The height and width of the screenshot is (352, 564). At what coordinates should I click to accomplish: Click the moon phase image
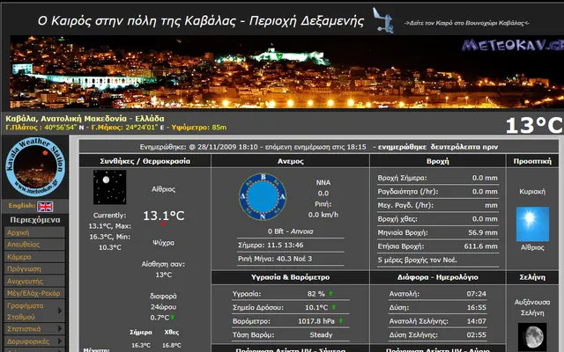[x=532, y=337]
